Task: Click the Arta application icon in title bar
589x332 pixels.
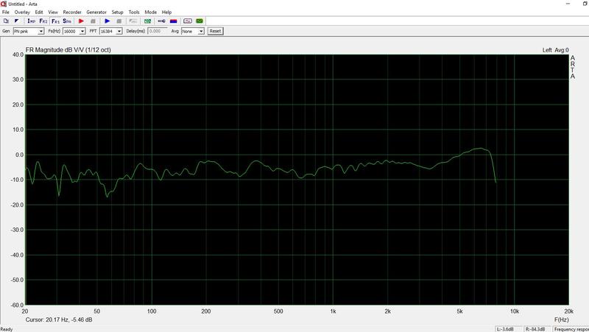Action: pos(4,4)
